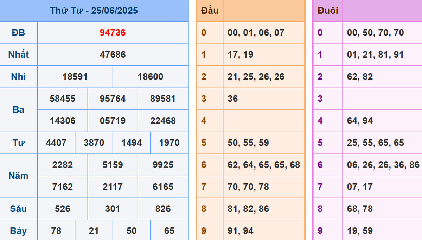Select the special prize number 94736
The height and width of the screenshot is (240, 422).
pyautogui.click(x=113, y=33)
